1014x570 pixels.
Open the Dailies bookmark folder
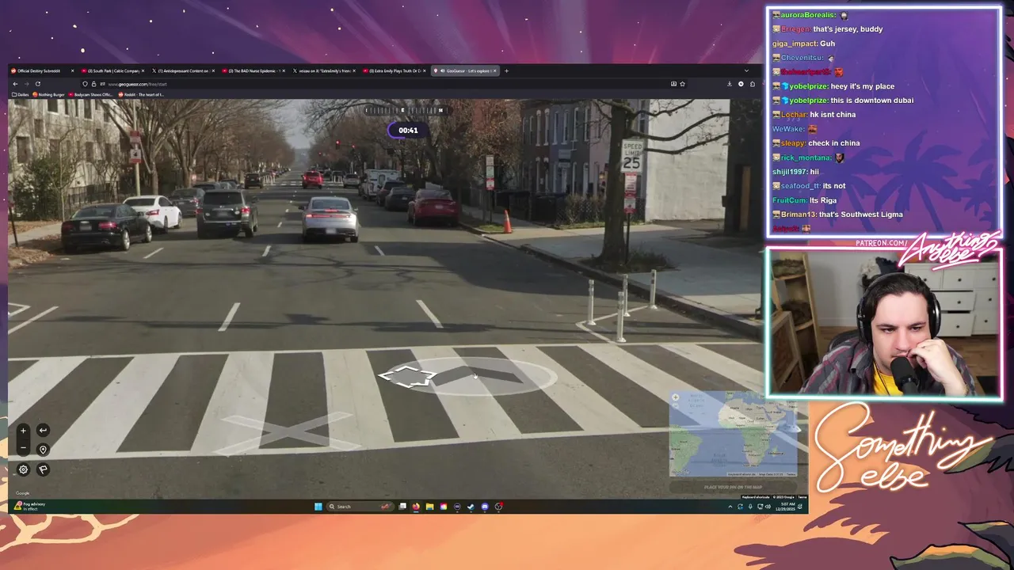[21, 95]
